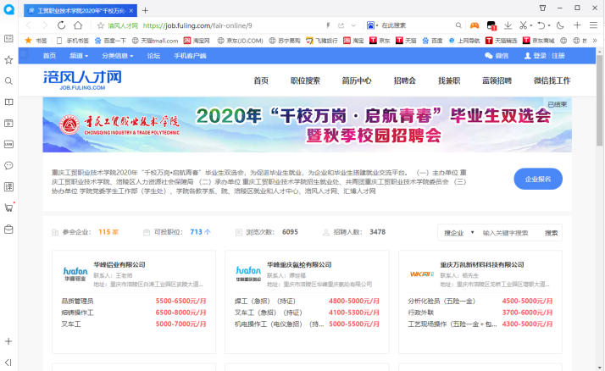This screenshot has height=371, width=605.
Task: Click the browser address bar URL
Action: (x=197, y=25)
